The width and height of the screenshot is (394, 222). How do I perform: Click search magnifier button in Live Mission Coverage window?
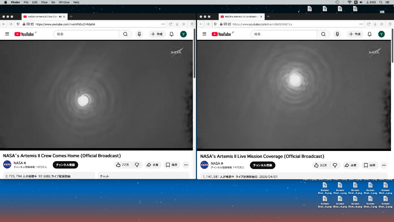coord(323,34)
